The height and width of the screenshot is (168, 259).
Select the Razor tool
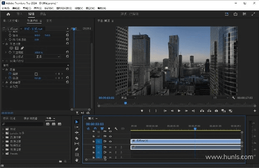[77, 138]
